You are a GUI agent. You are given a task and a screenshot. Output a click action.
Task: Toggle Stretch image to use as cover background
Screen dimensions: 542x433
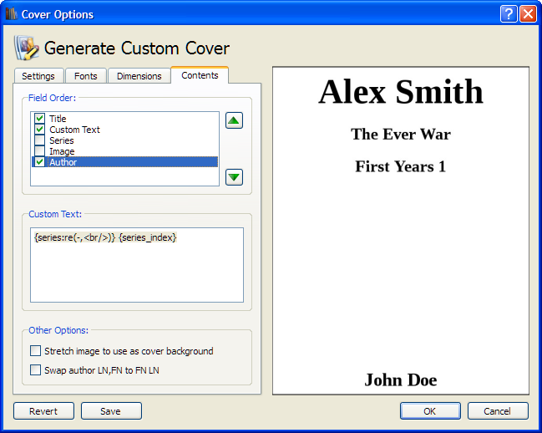pyautogui.click(x=35, y=351)
